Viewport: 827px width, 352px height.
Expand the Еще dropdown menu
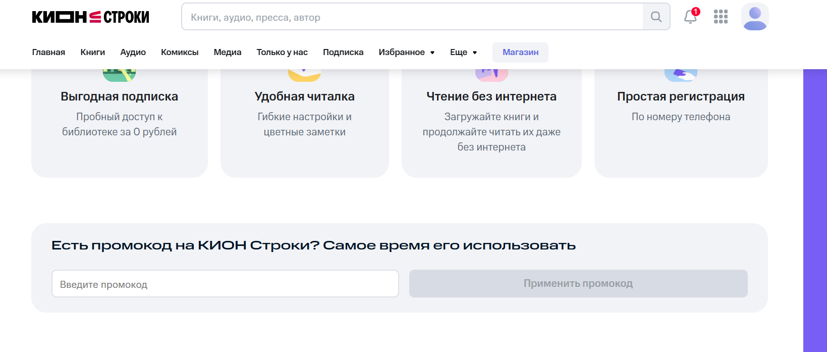pyautogui.click(x=463, y=52)
